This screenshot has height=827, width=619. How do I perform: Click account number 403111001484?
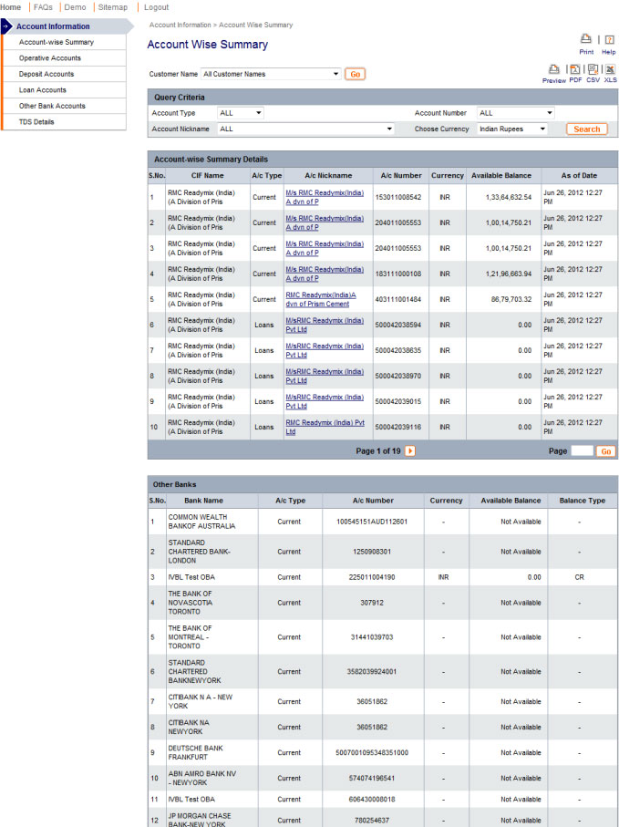(x=398, y=300)
